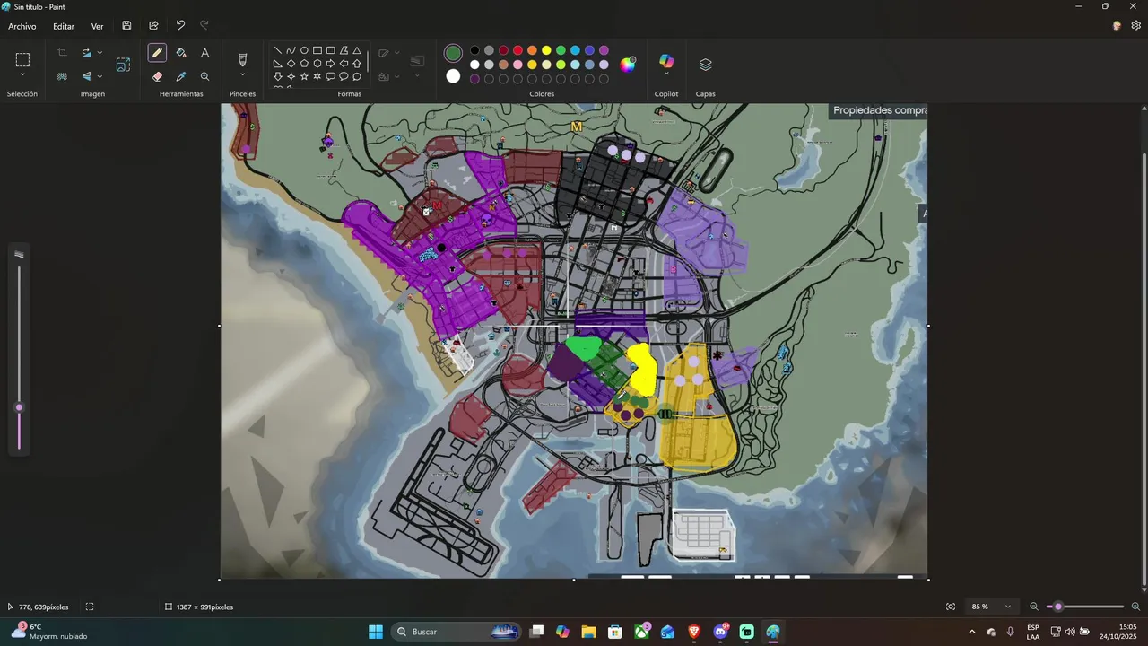The height and width of the screenshot is (646, 1148).
Task: Open Brave browser from the taskbar
Action: (x=694, y=632)
